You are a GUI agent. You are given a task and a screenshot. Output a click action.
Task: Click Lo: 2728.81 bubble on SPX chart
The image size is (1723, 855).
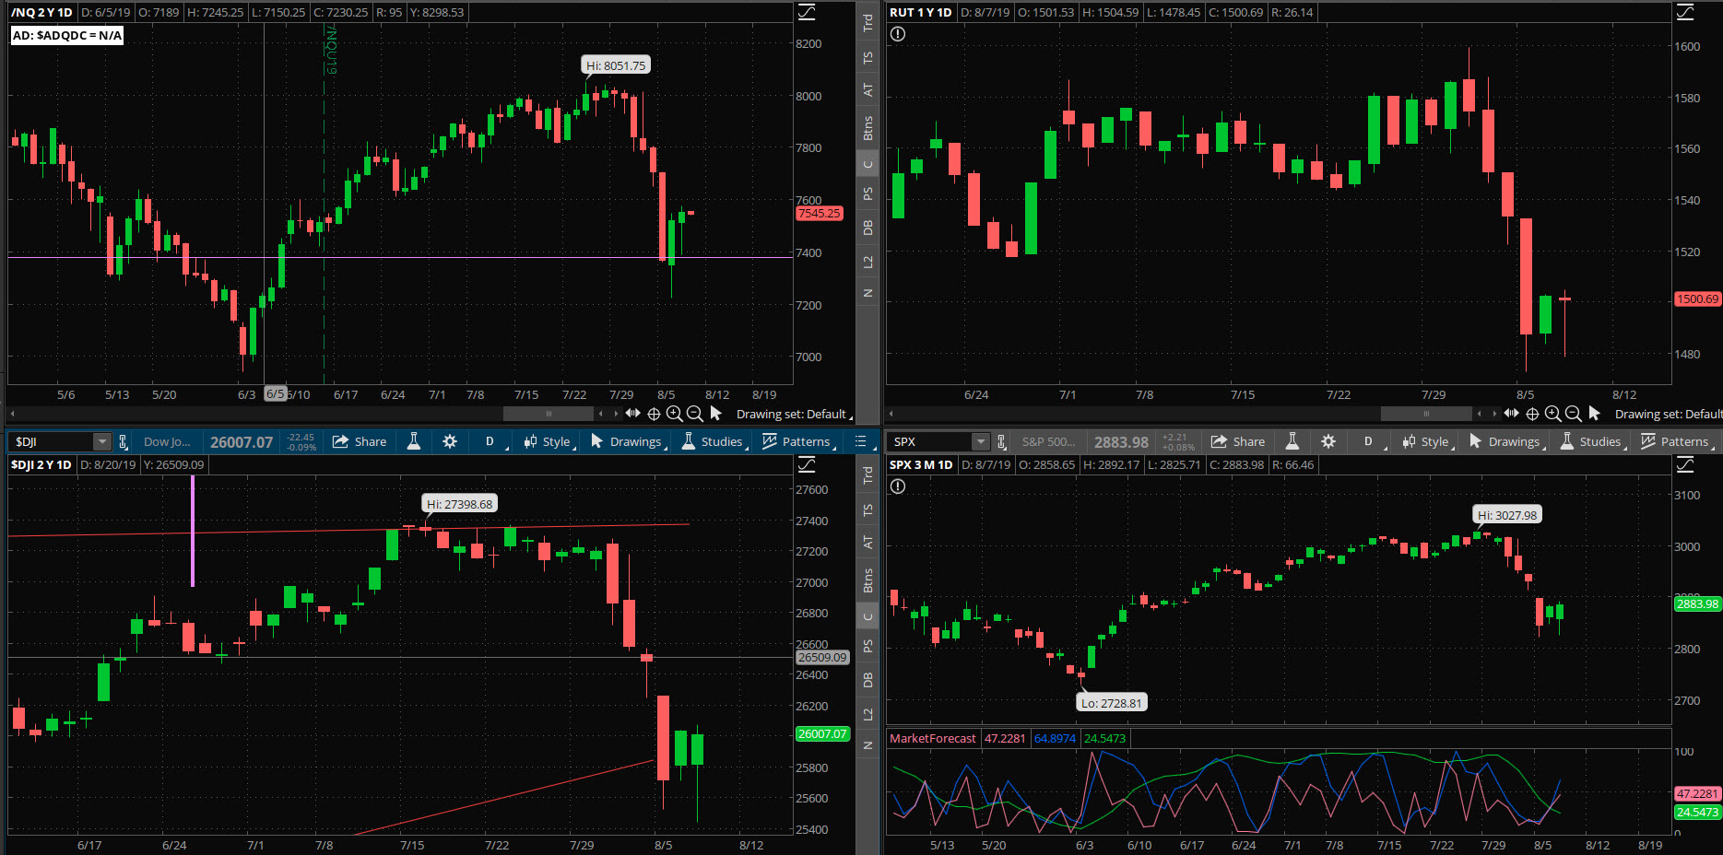coord(1111,703)
